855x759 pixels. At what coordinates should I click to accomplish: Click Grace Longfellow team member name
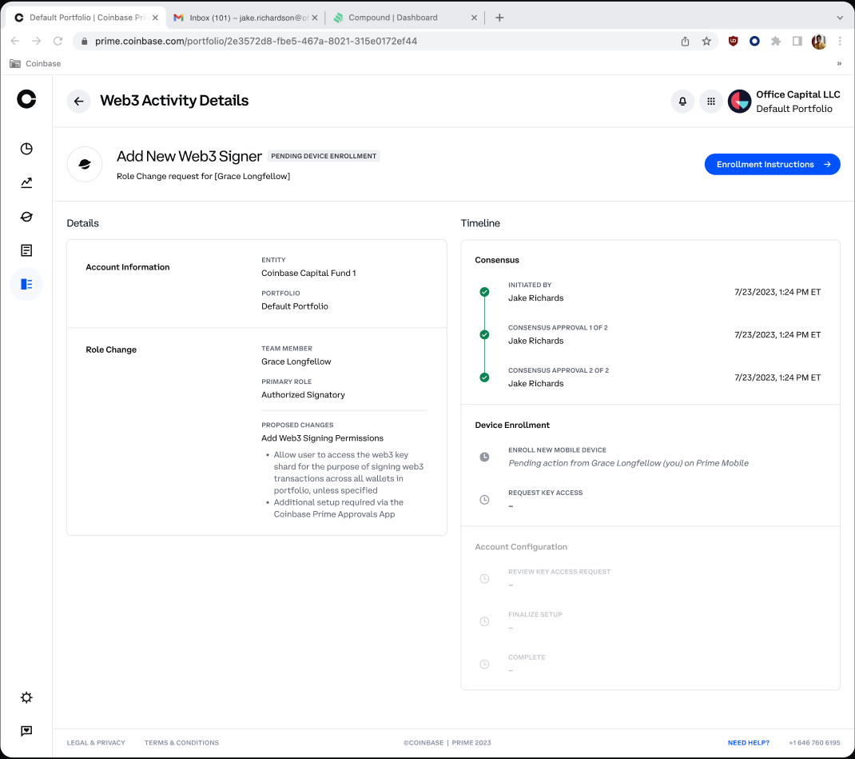[296, 362]
